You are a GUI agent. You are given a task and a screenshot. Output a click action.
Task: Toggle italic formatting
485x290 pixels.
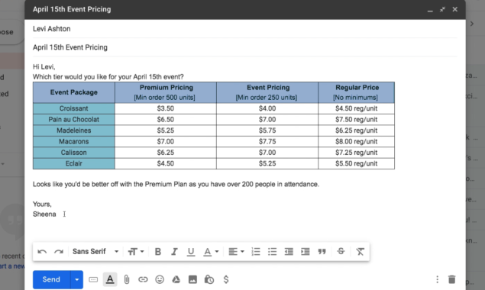click(174, 252)
